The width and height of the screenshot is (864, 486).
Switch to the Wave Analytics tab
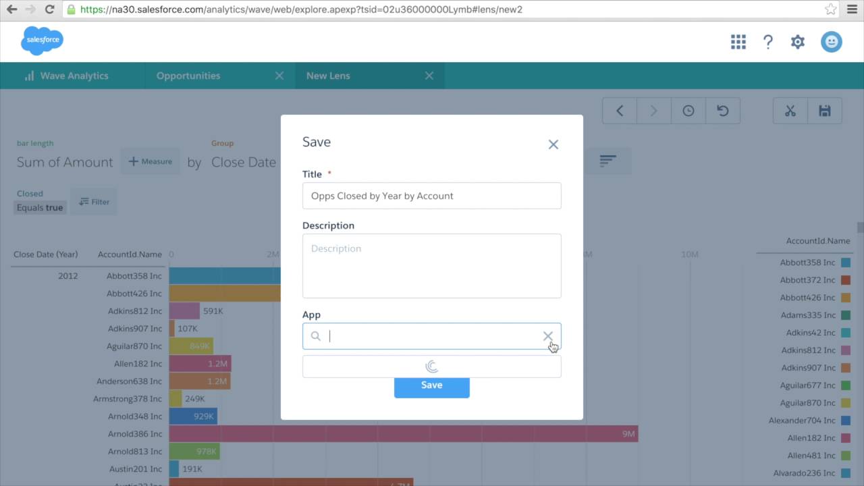pyautogui.click(x=73, y=76)
